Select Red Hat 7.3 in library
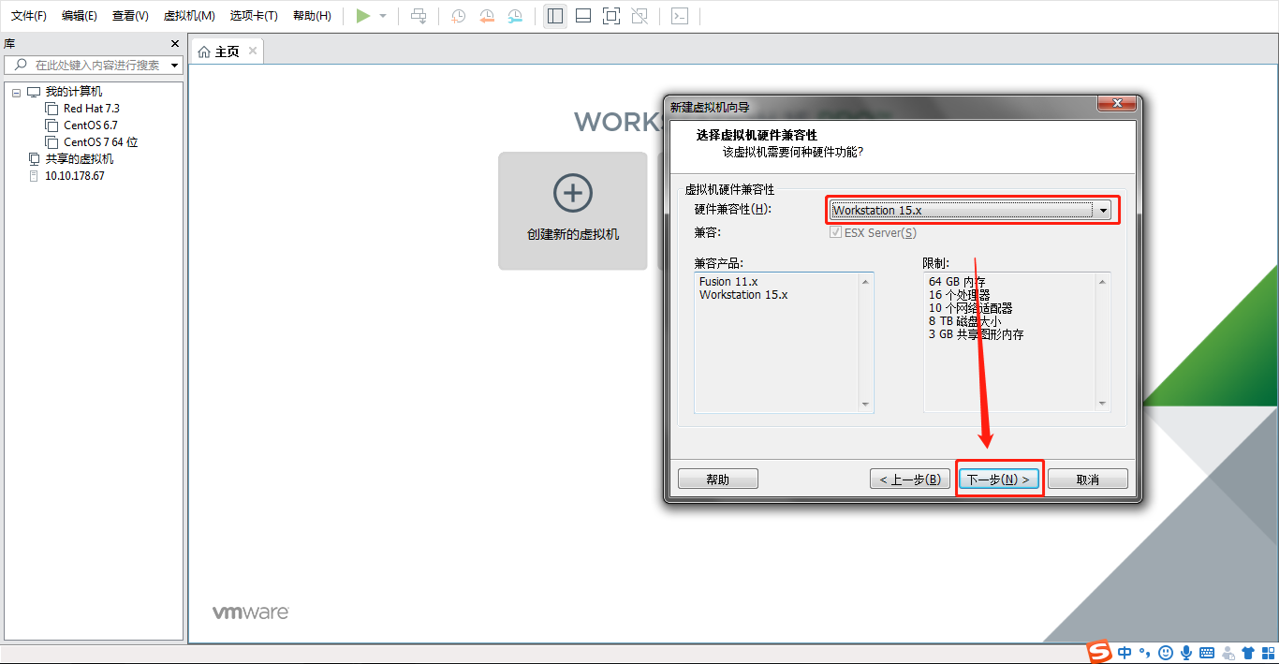The height and width of the screenshot is (664, 1279). pos(91,109)
